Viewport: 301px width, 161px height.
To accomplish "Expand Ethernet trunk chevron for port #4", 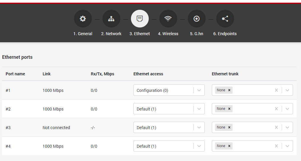I will [x=287, y=146].
